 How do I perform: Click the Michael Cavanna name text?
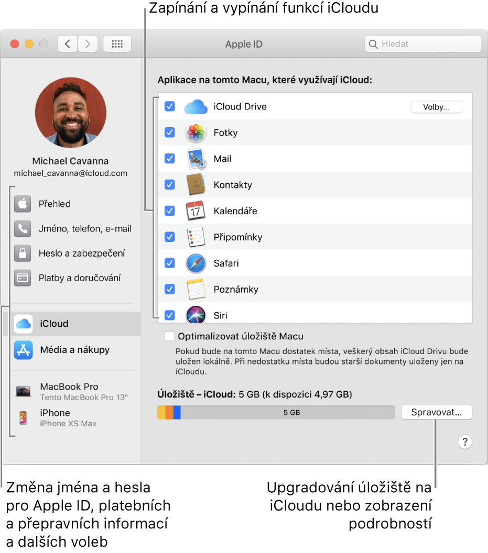tap(71, 161)
